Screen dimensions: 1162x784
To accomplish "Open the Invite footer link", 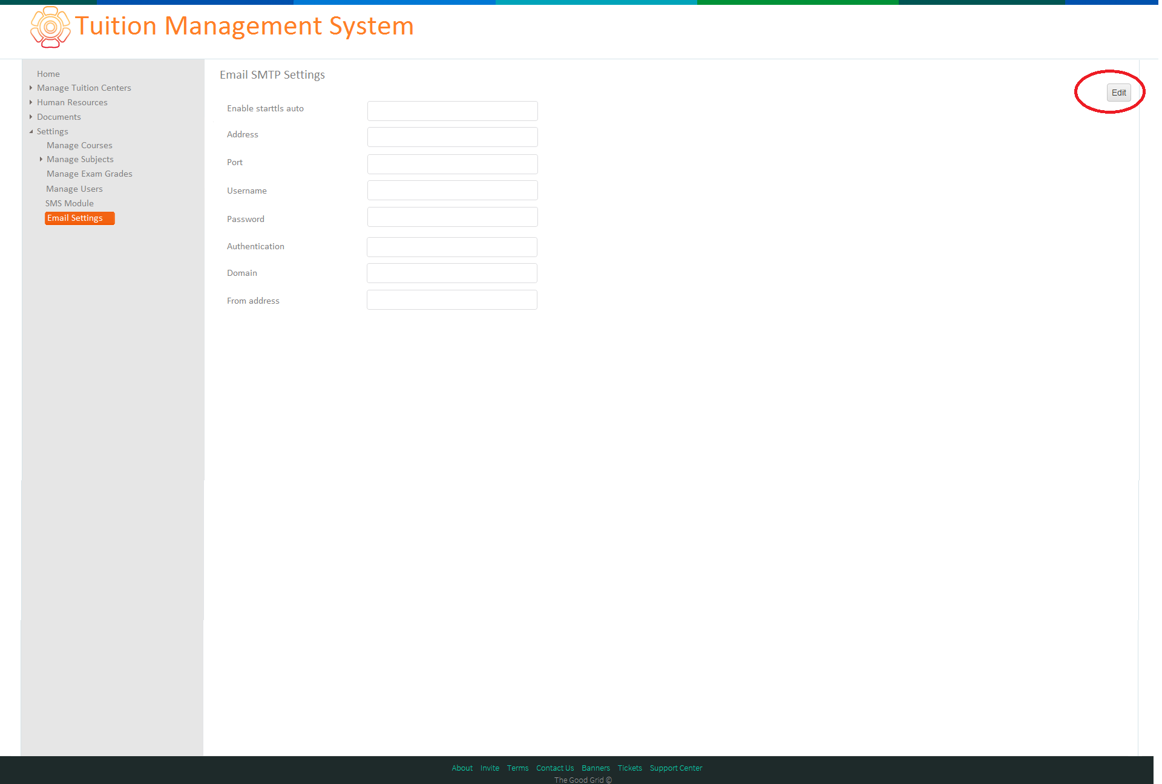I will click(x=490, y=768).
